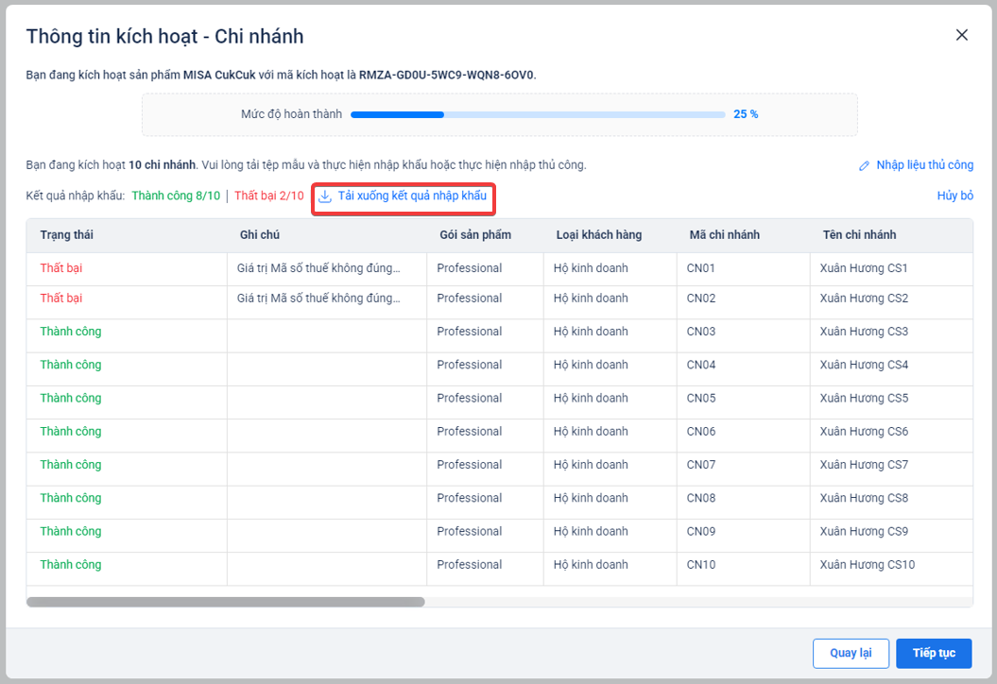Click the Hủy bỏ link
Image resolution: width=997 pixels, height=684 pixels.
[955, 196]
